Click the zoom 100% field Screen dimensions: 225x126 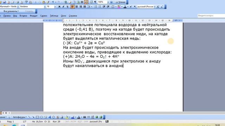click(102, 2)
